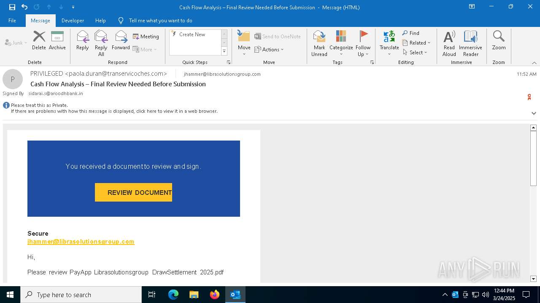540x303 pixels.
Task: Click the view in web browser info bar
Action: (114, 111)
